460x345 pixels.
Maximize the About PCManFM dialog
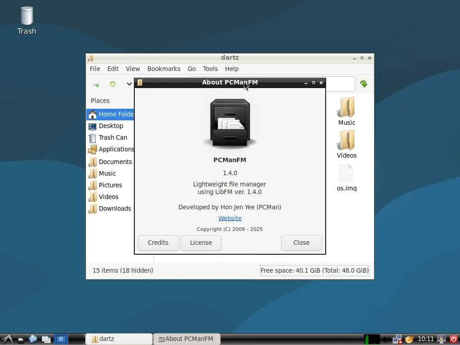(313, 83)
